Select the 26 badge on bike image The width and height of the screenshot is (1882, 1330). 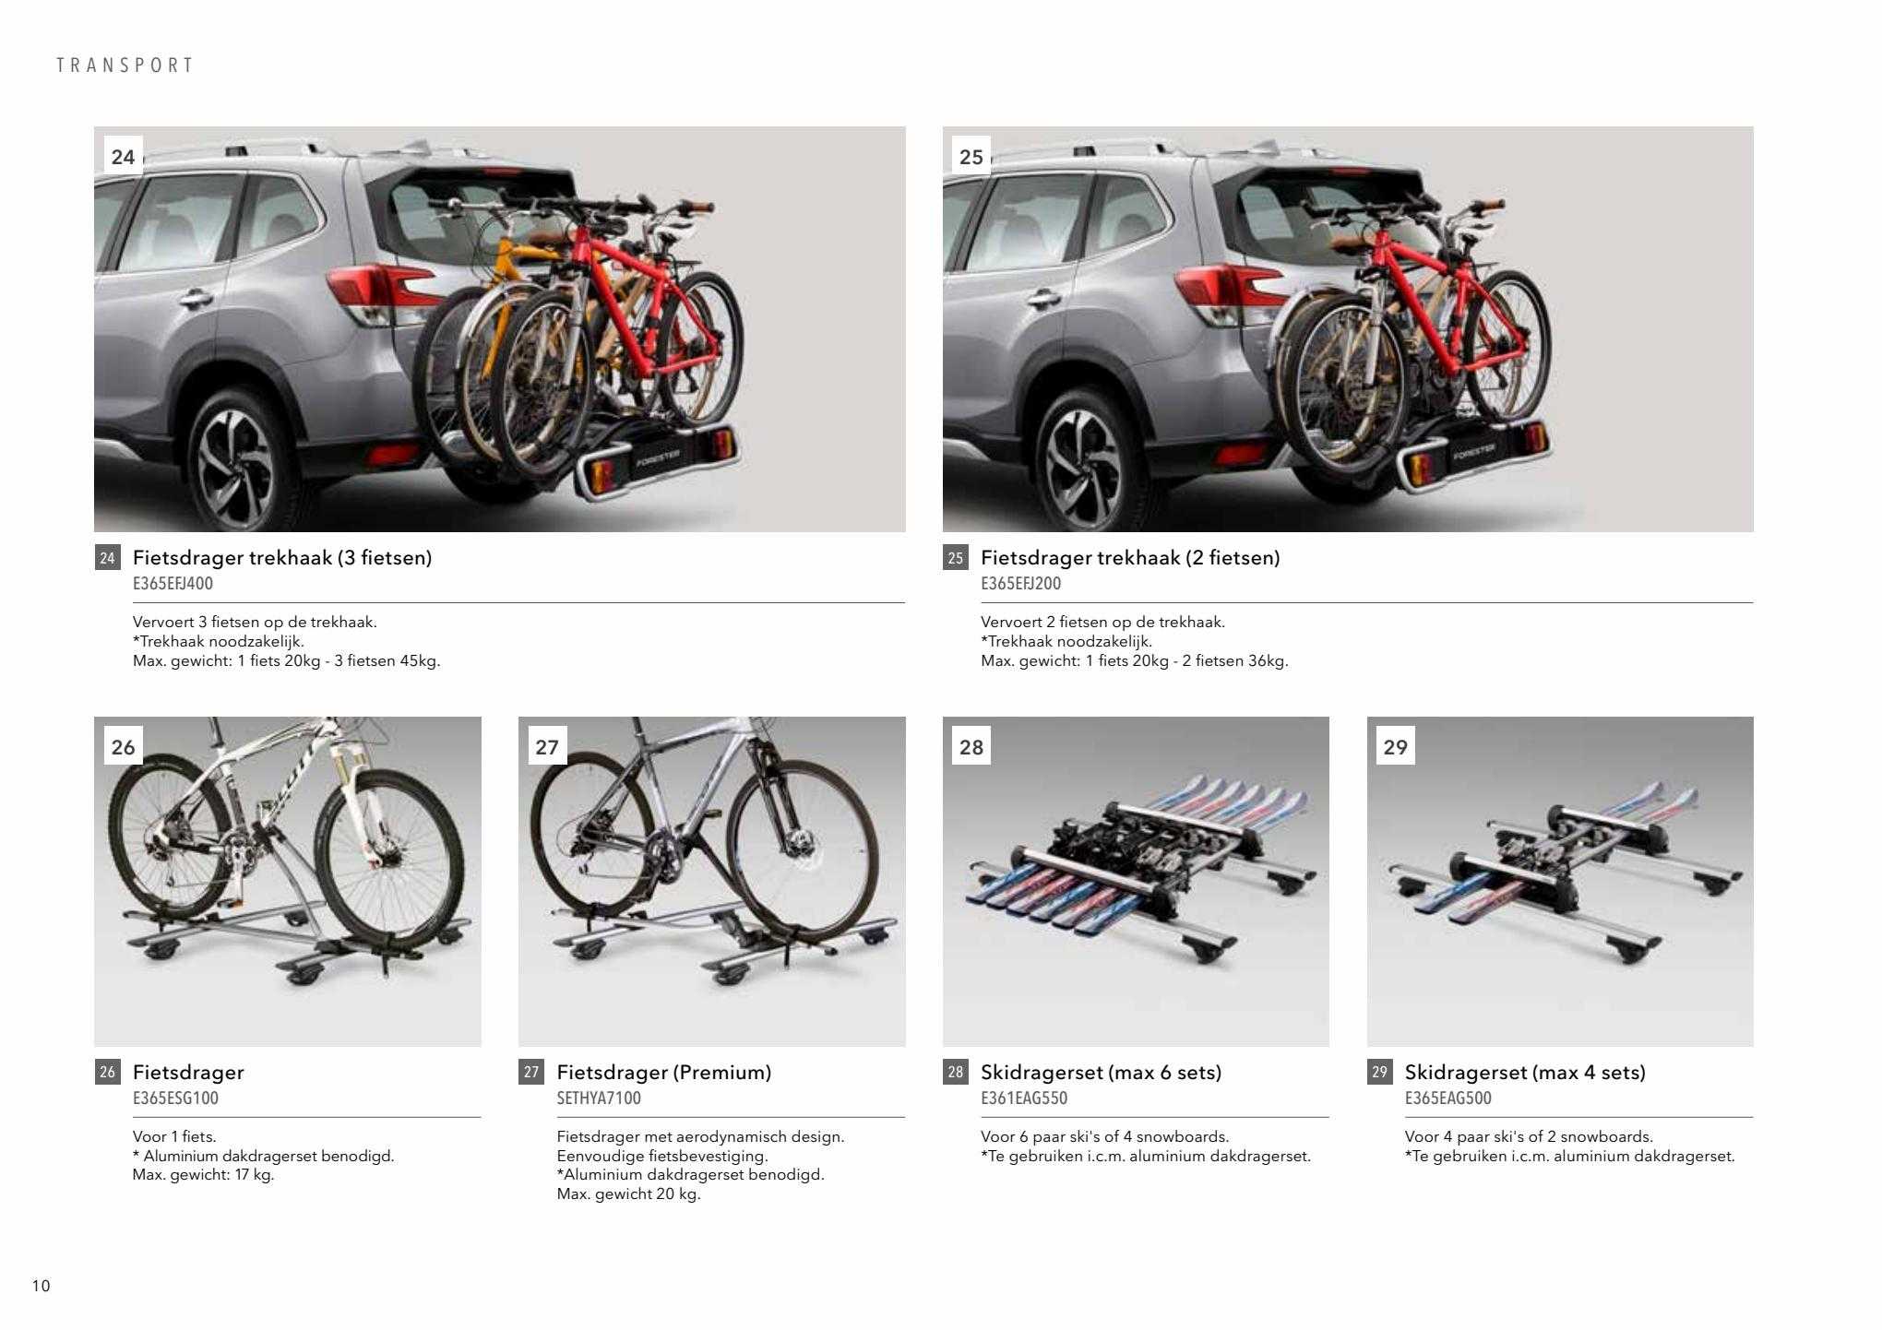tap(123, 746)
